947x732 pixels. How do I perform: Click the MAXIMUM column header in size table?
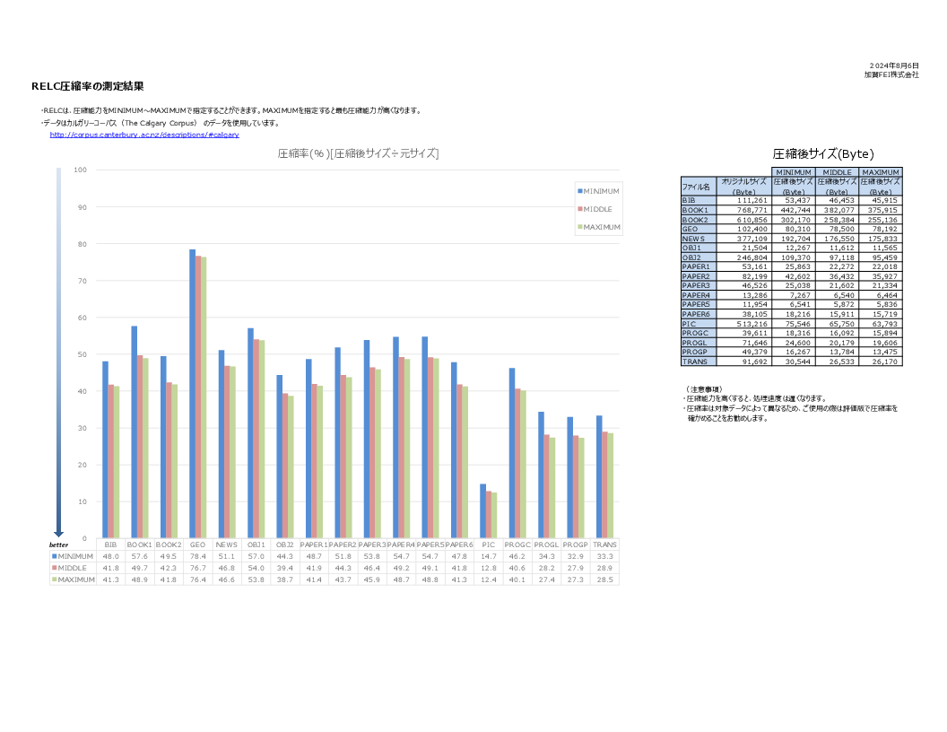click(881, 171)
